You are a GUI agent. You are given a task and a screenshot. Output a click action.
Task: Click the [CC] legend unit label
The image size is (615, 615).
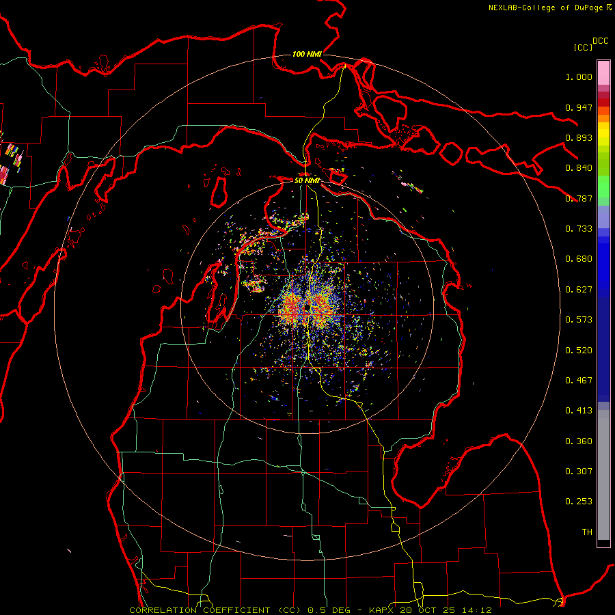coord(583,47)
